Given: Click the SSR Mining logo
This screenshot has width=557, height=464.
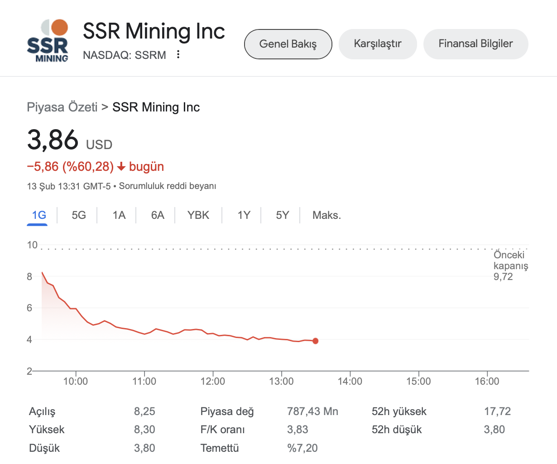Looking at the screenshot, I should (48, 41).
